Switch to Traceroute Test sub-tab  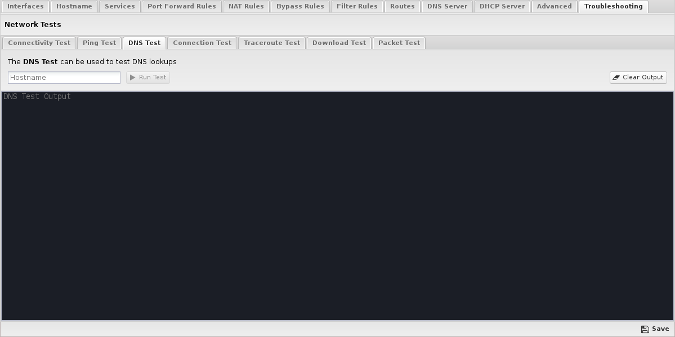272,43
